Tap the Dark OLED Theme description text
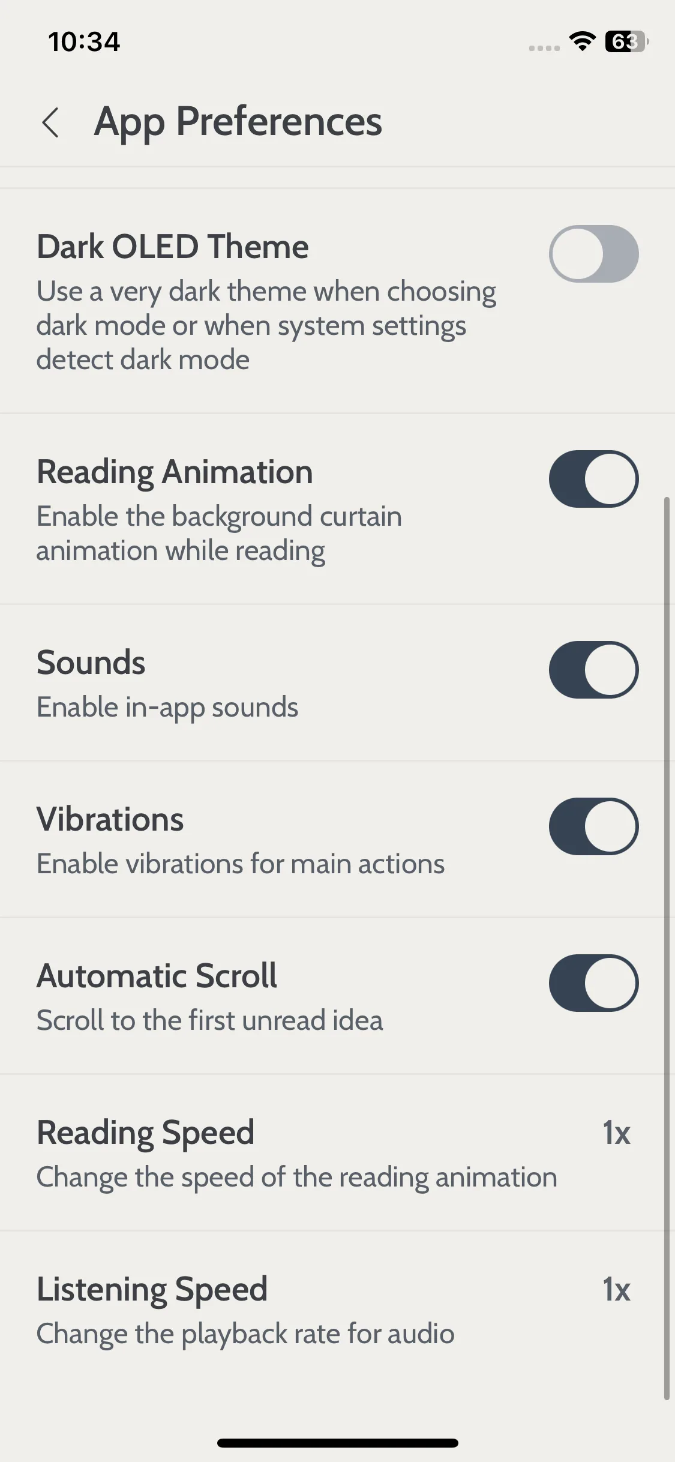 pyautogui.click(x=266, y=325)
